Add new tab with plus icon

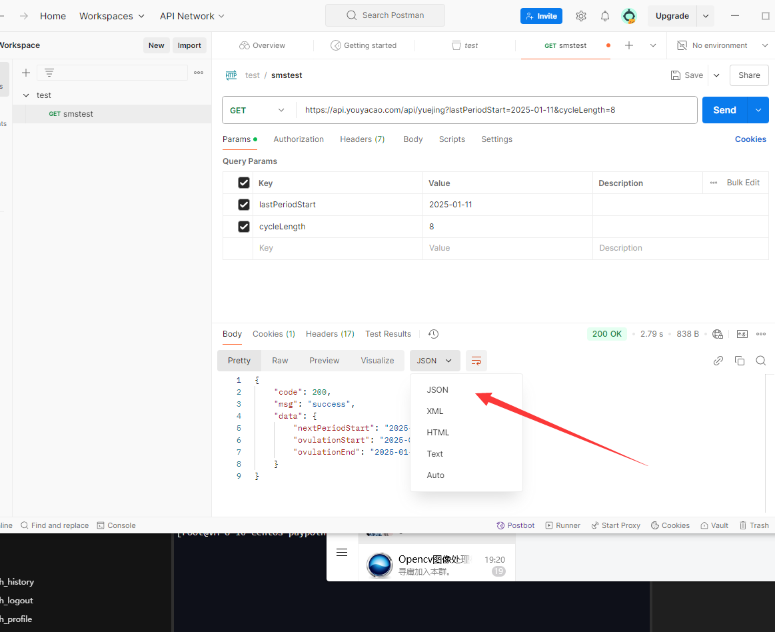pyautogui.click(x=628, y=45)
